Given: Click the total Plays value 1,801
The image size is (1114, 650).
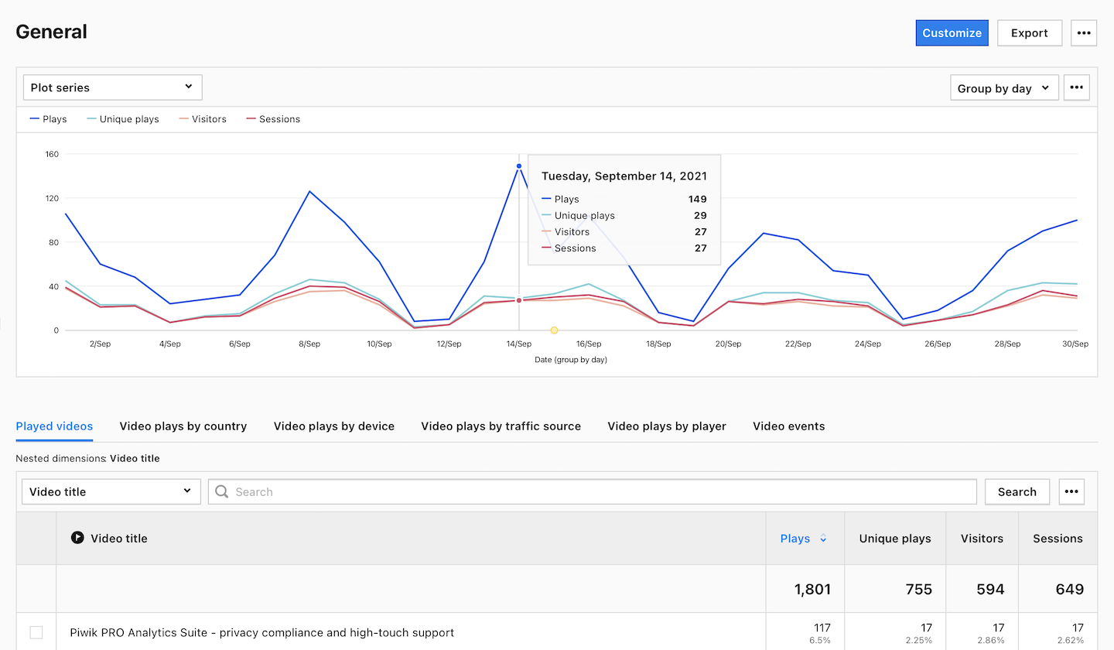Looking at the screenshot, I should (812, 589).
